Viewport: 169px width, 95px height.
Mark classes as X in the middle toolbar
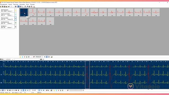click(29, 57)
